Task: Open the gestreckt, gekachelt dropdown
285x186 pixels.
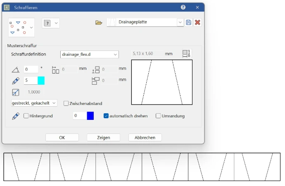Action: [x=34, y=103]
